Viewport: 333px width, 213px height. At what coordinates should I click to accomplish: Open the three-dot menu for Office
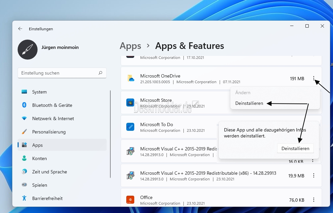pos(314,200)
